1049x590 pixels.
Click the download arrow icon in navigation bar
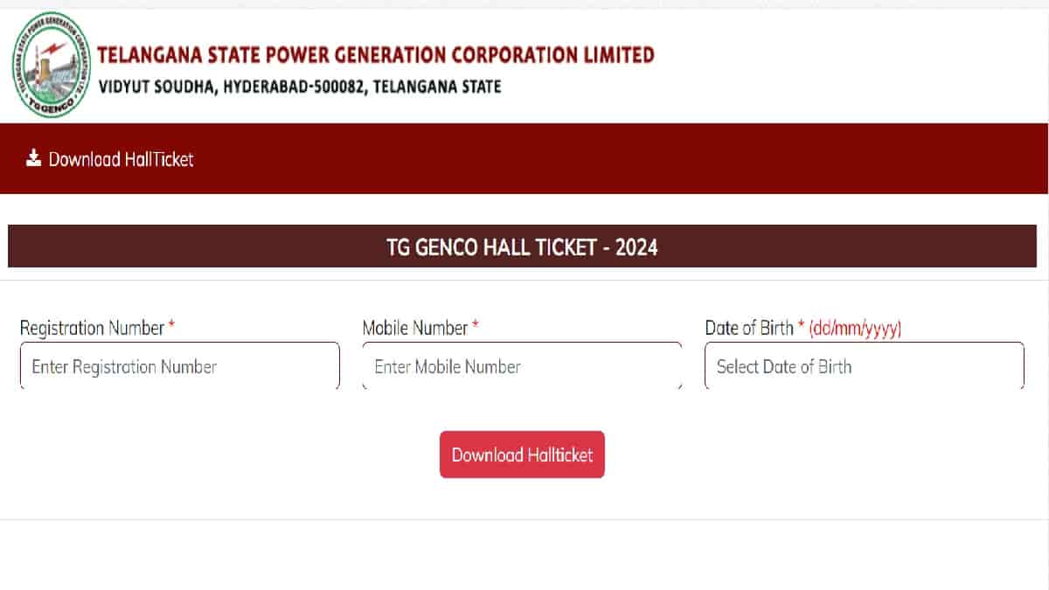click(x=33, y=158)
